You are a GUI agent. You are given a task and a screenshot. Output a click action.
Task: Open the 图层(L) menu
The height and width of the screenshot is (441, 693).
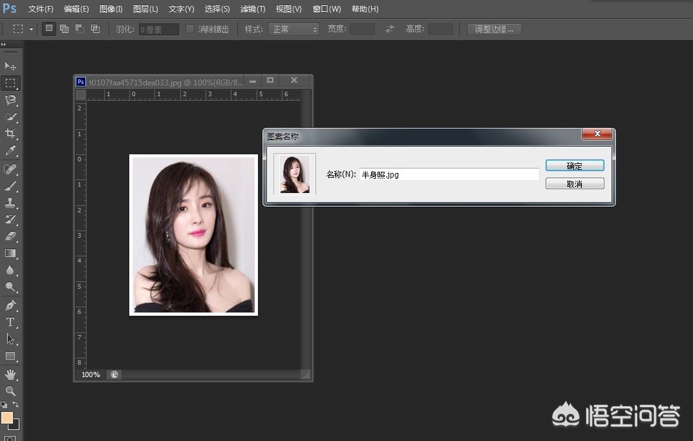(x=145, y=9)
